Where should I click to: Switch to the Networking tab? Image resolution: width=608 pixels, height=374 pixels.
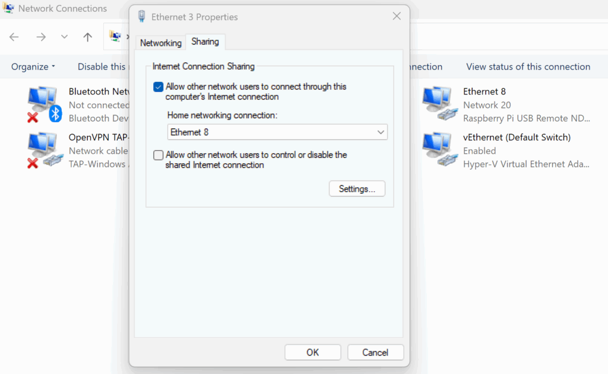[160, 43]
